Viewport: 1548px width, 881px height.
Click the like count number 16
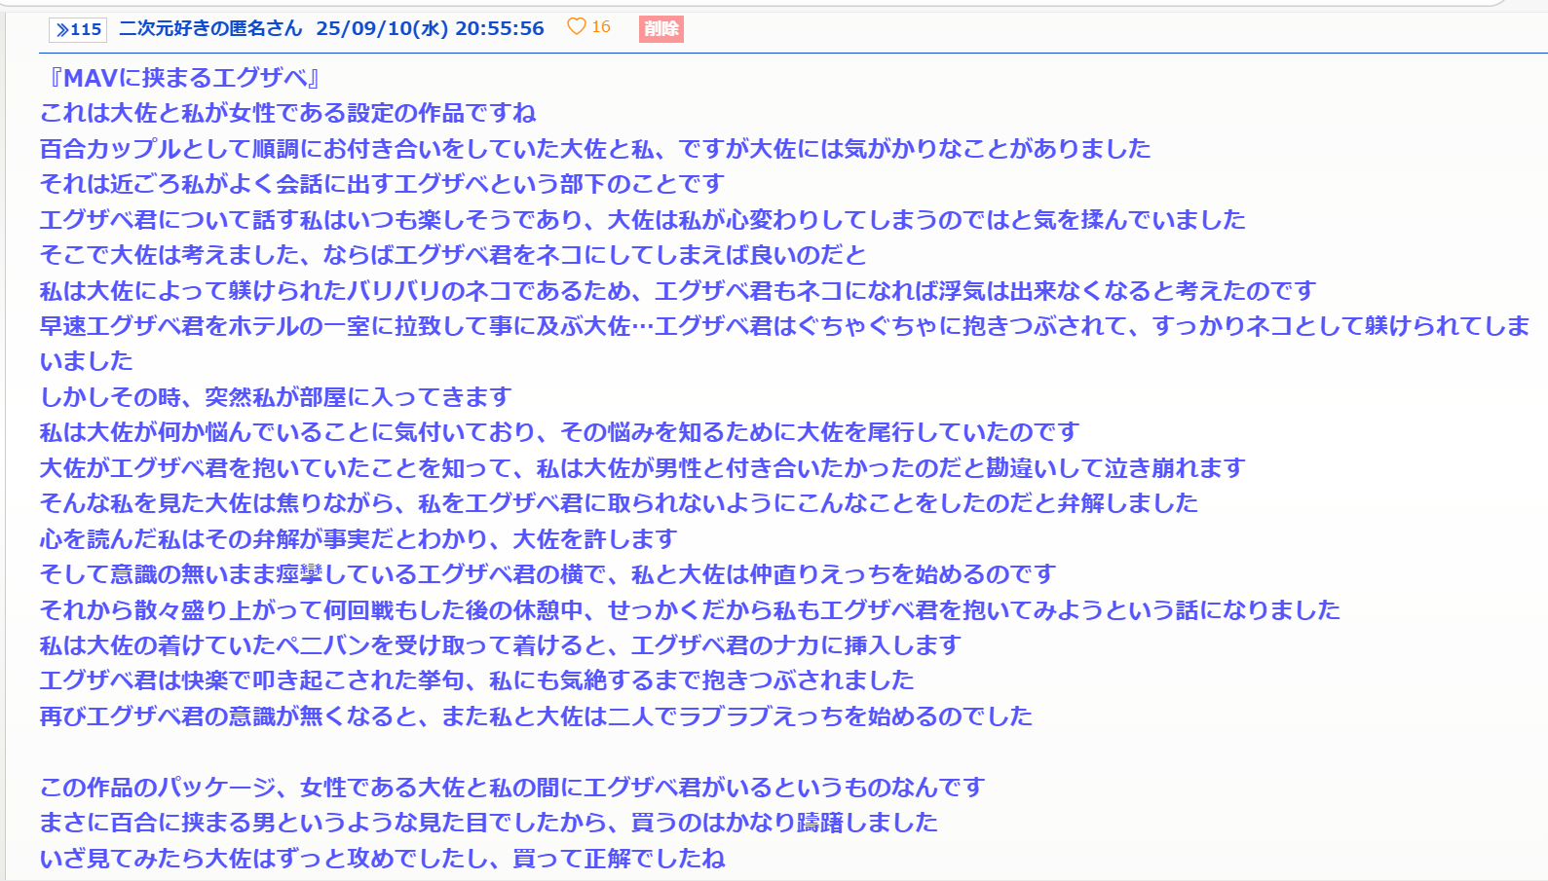point(601,27)
